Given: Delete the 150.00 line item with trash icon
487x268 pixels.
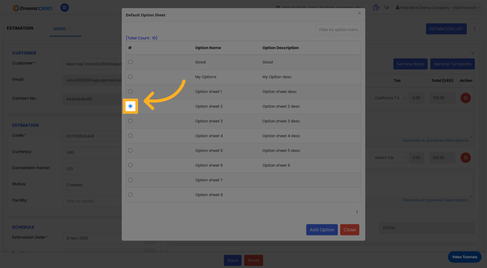Looking at the screenshot, I should (x=465, y=98).
